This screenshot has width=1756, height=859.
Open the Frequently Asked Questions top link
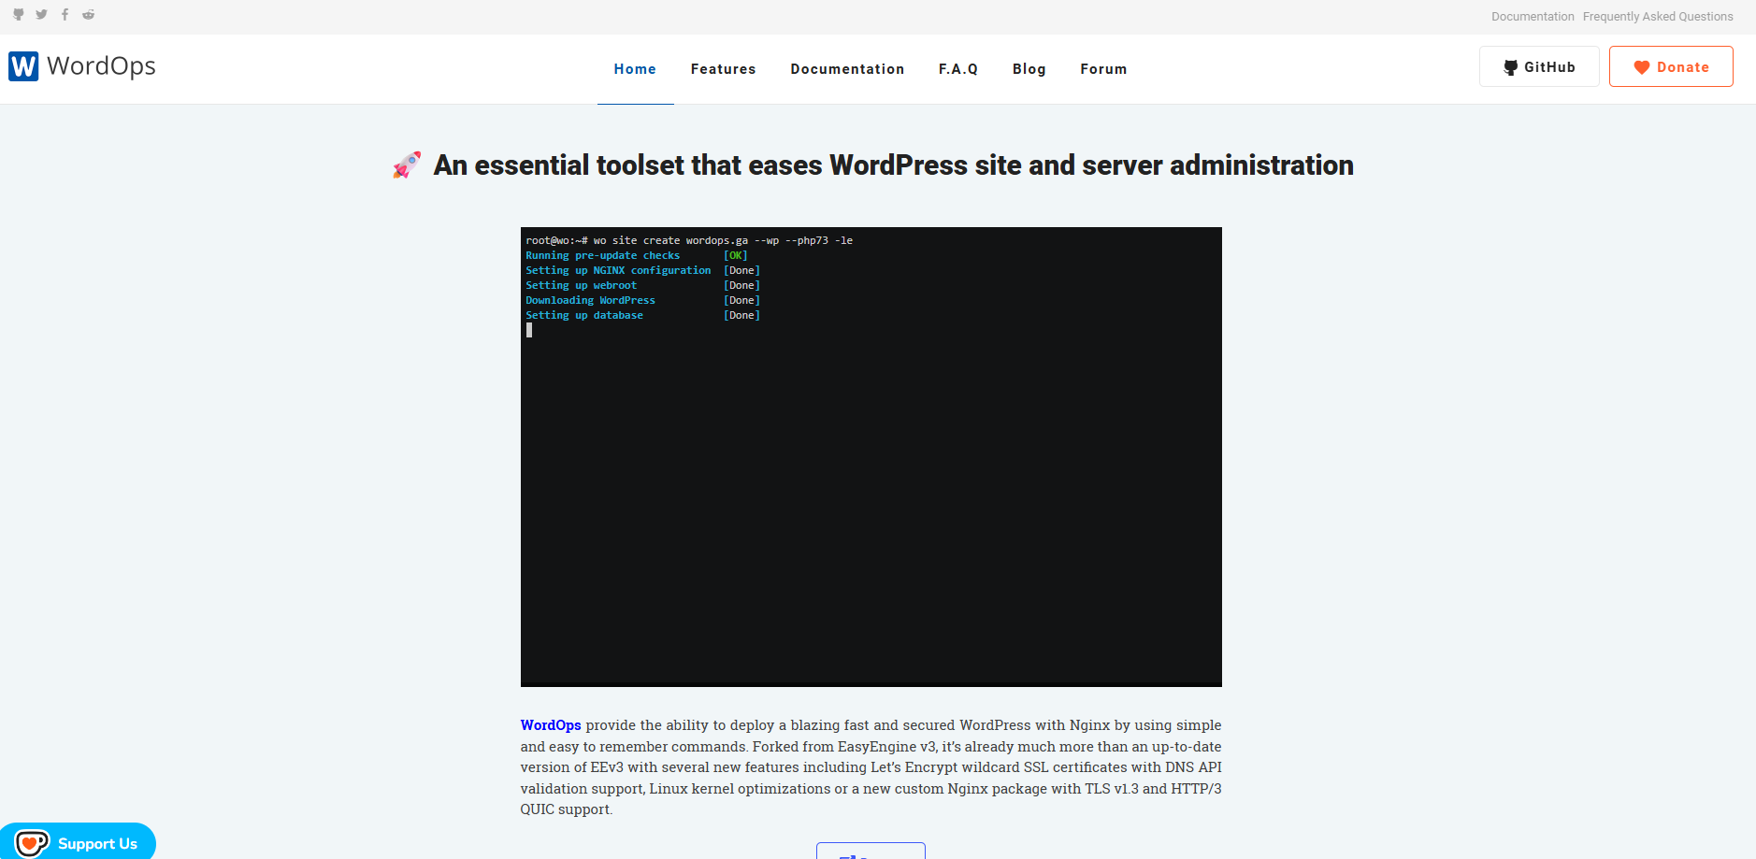pyautogui.click(x=1658, y=17)
